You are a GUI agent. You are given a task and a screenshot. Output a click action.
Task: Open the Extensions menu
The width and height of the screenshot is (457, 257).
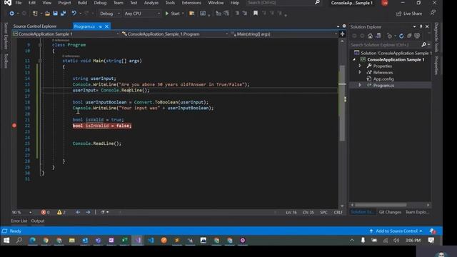point(191,3)
